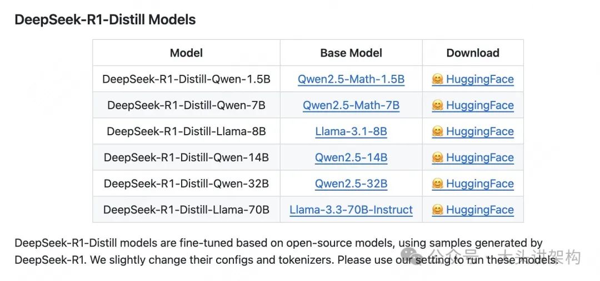
Task: Open the Llama-3.3-70B-Instruct link
Action: coord(351,210)
